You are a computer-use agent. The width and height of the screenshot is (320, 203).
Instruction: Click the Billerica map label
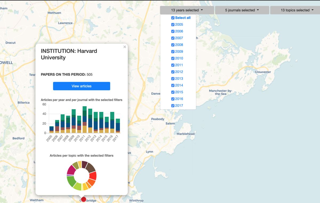pos(23,103)
